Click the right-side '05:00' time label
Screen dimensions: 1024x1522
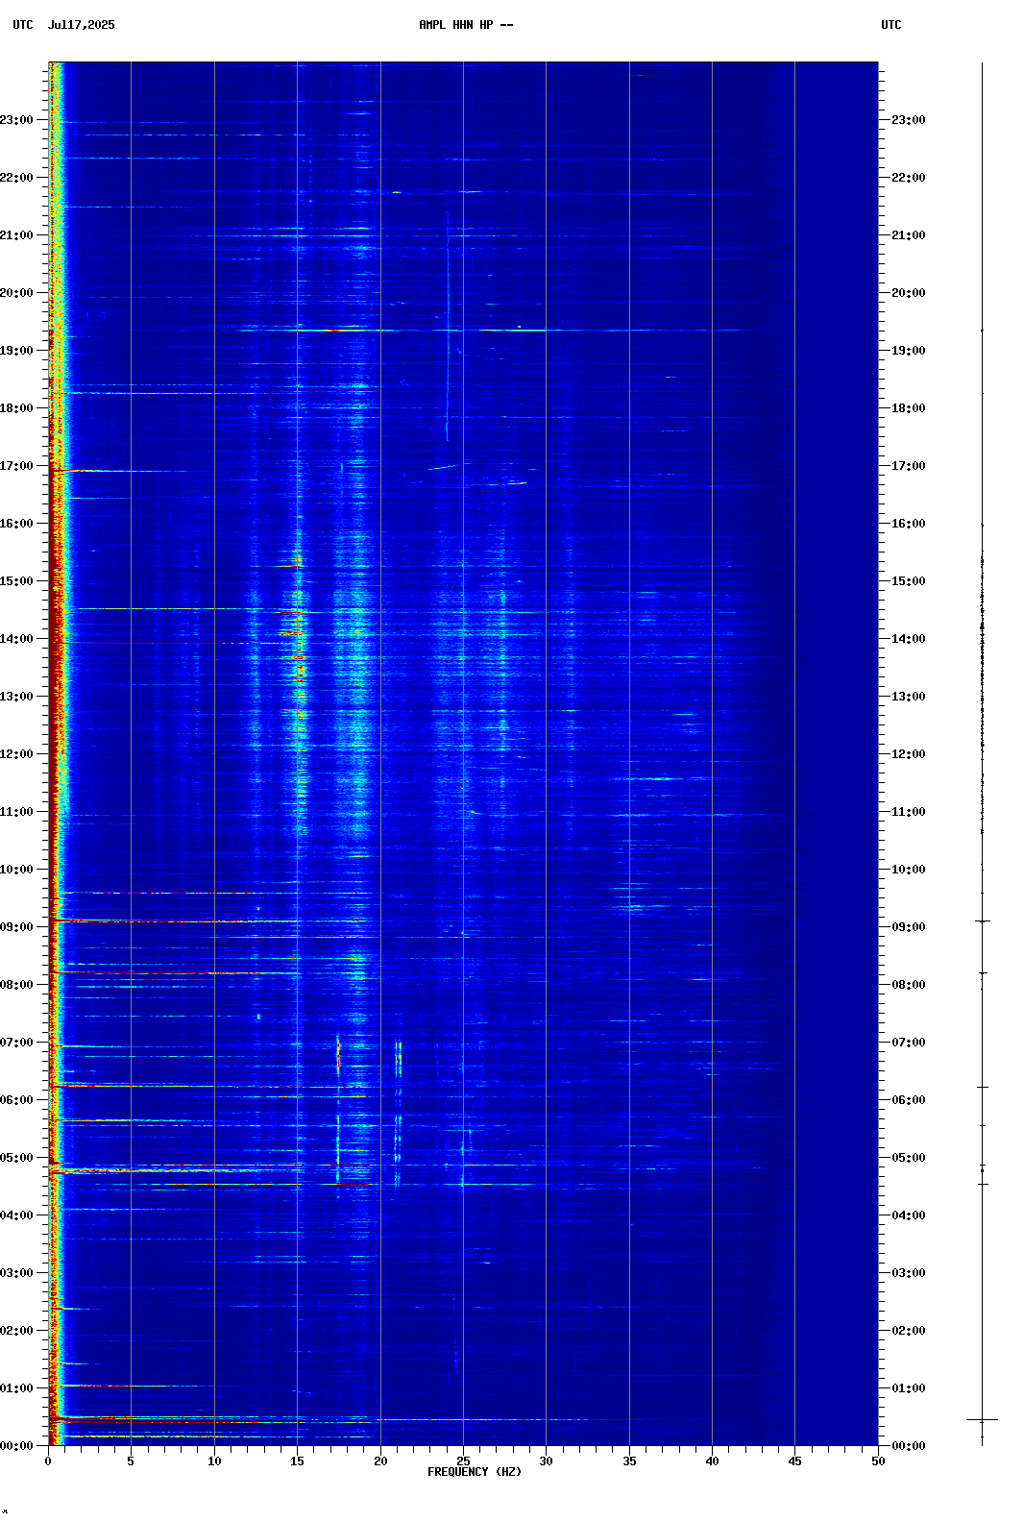[909, 1158]
